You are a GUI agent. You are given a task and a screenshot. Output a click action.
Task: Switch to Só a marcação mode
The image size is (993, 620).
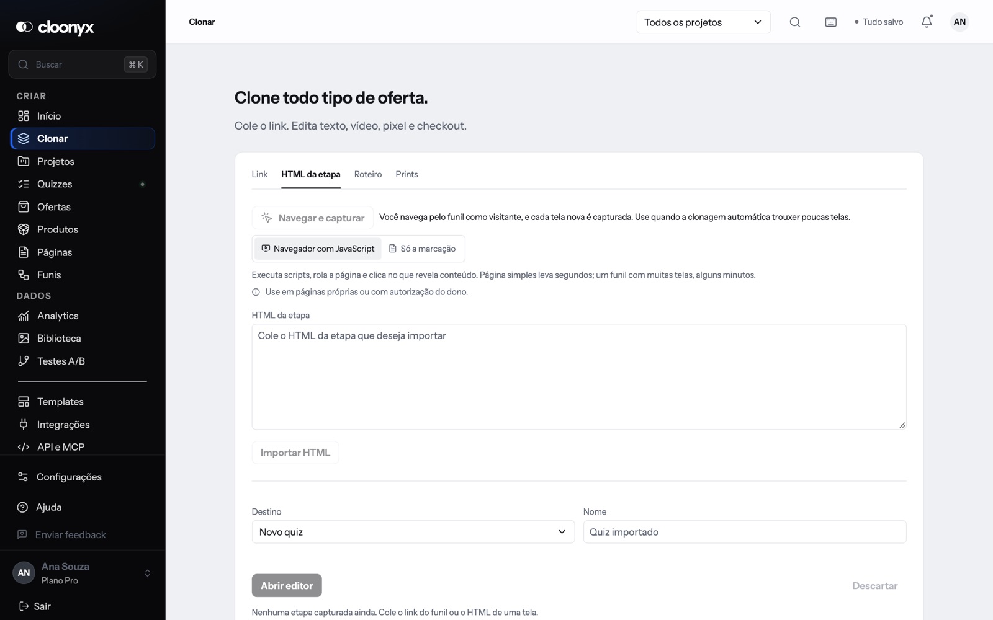422,249
